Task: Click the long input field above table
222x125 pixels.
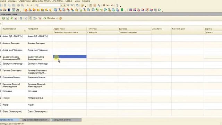Action: pyautogui.click(x=112, y=24)
